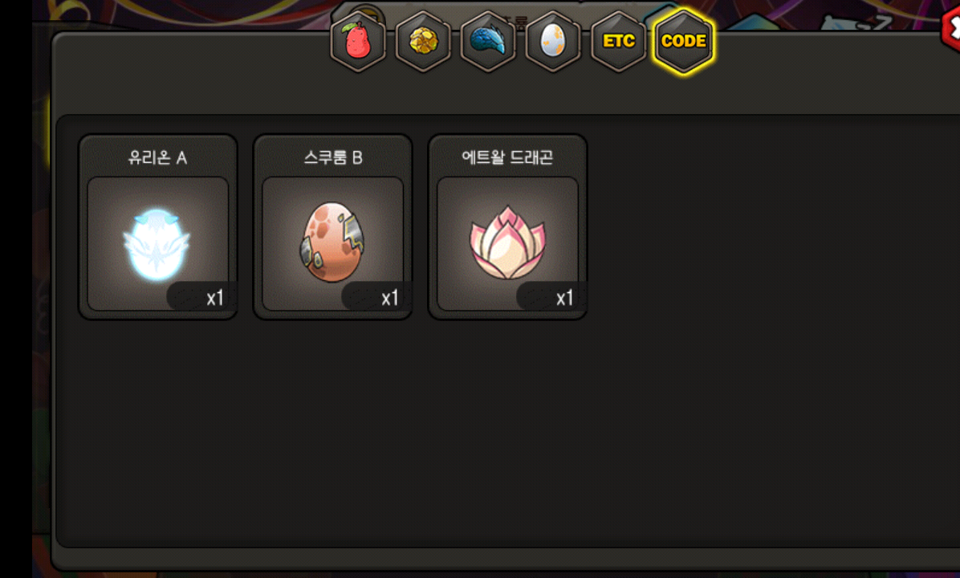Open the gold nugget tab

[x=423, y=42]
